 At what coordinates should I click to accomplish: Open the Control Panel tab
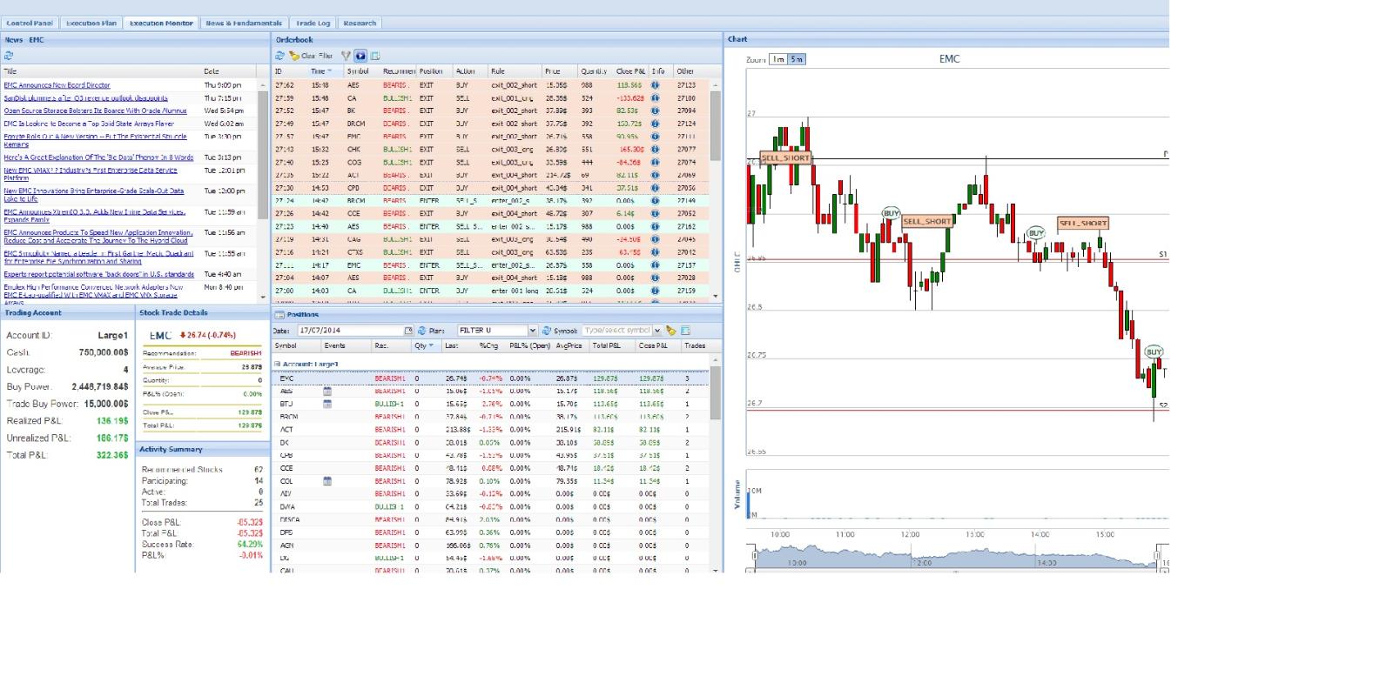click(x=30, y=23)
